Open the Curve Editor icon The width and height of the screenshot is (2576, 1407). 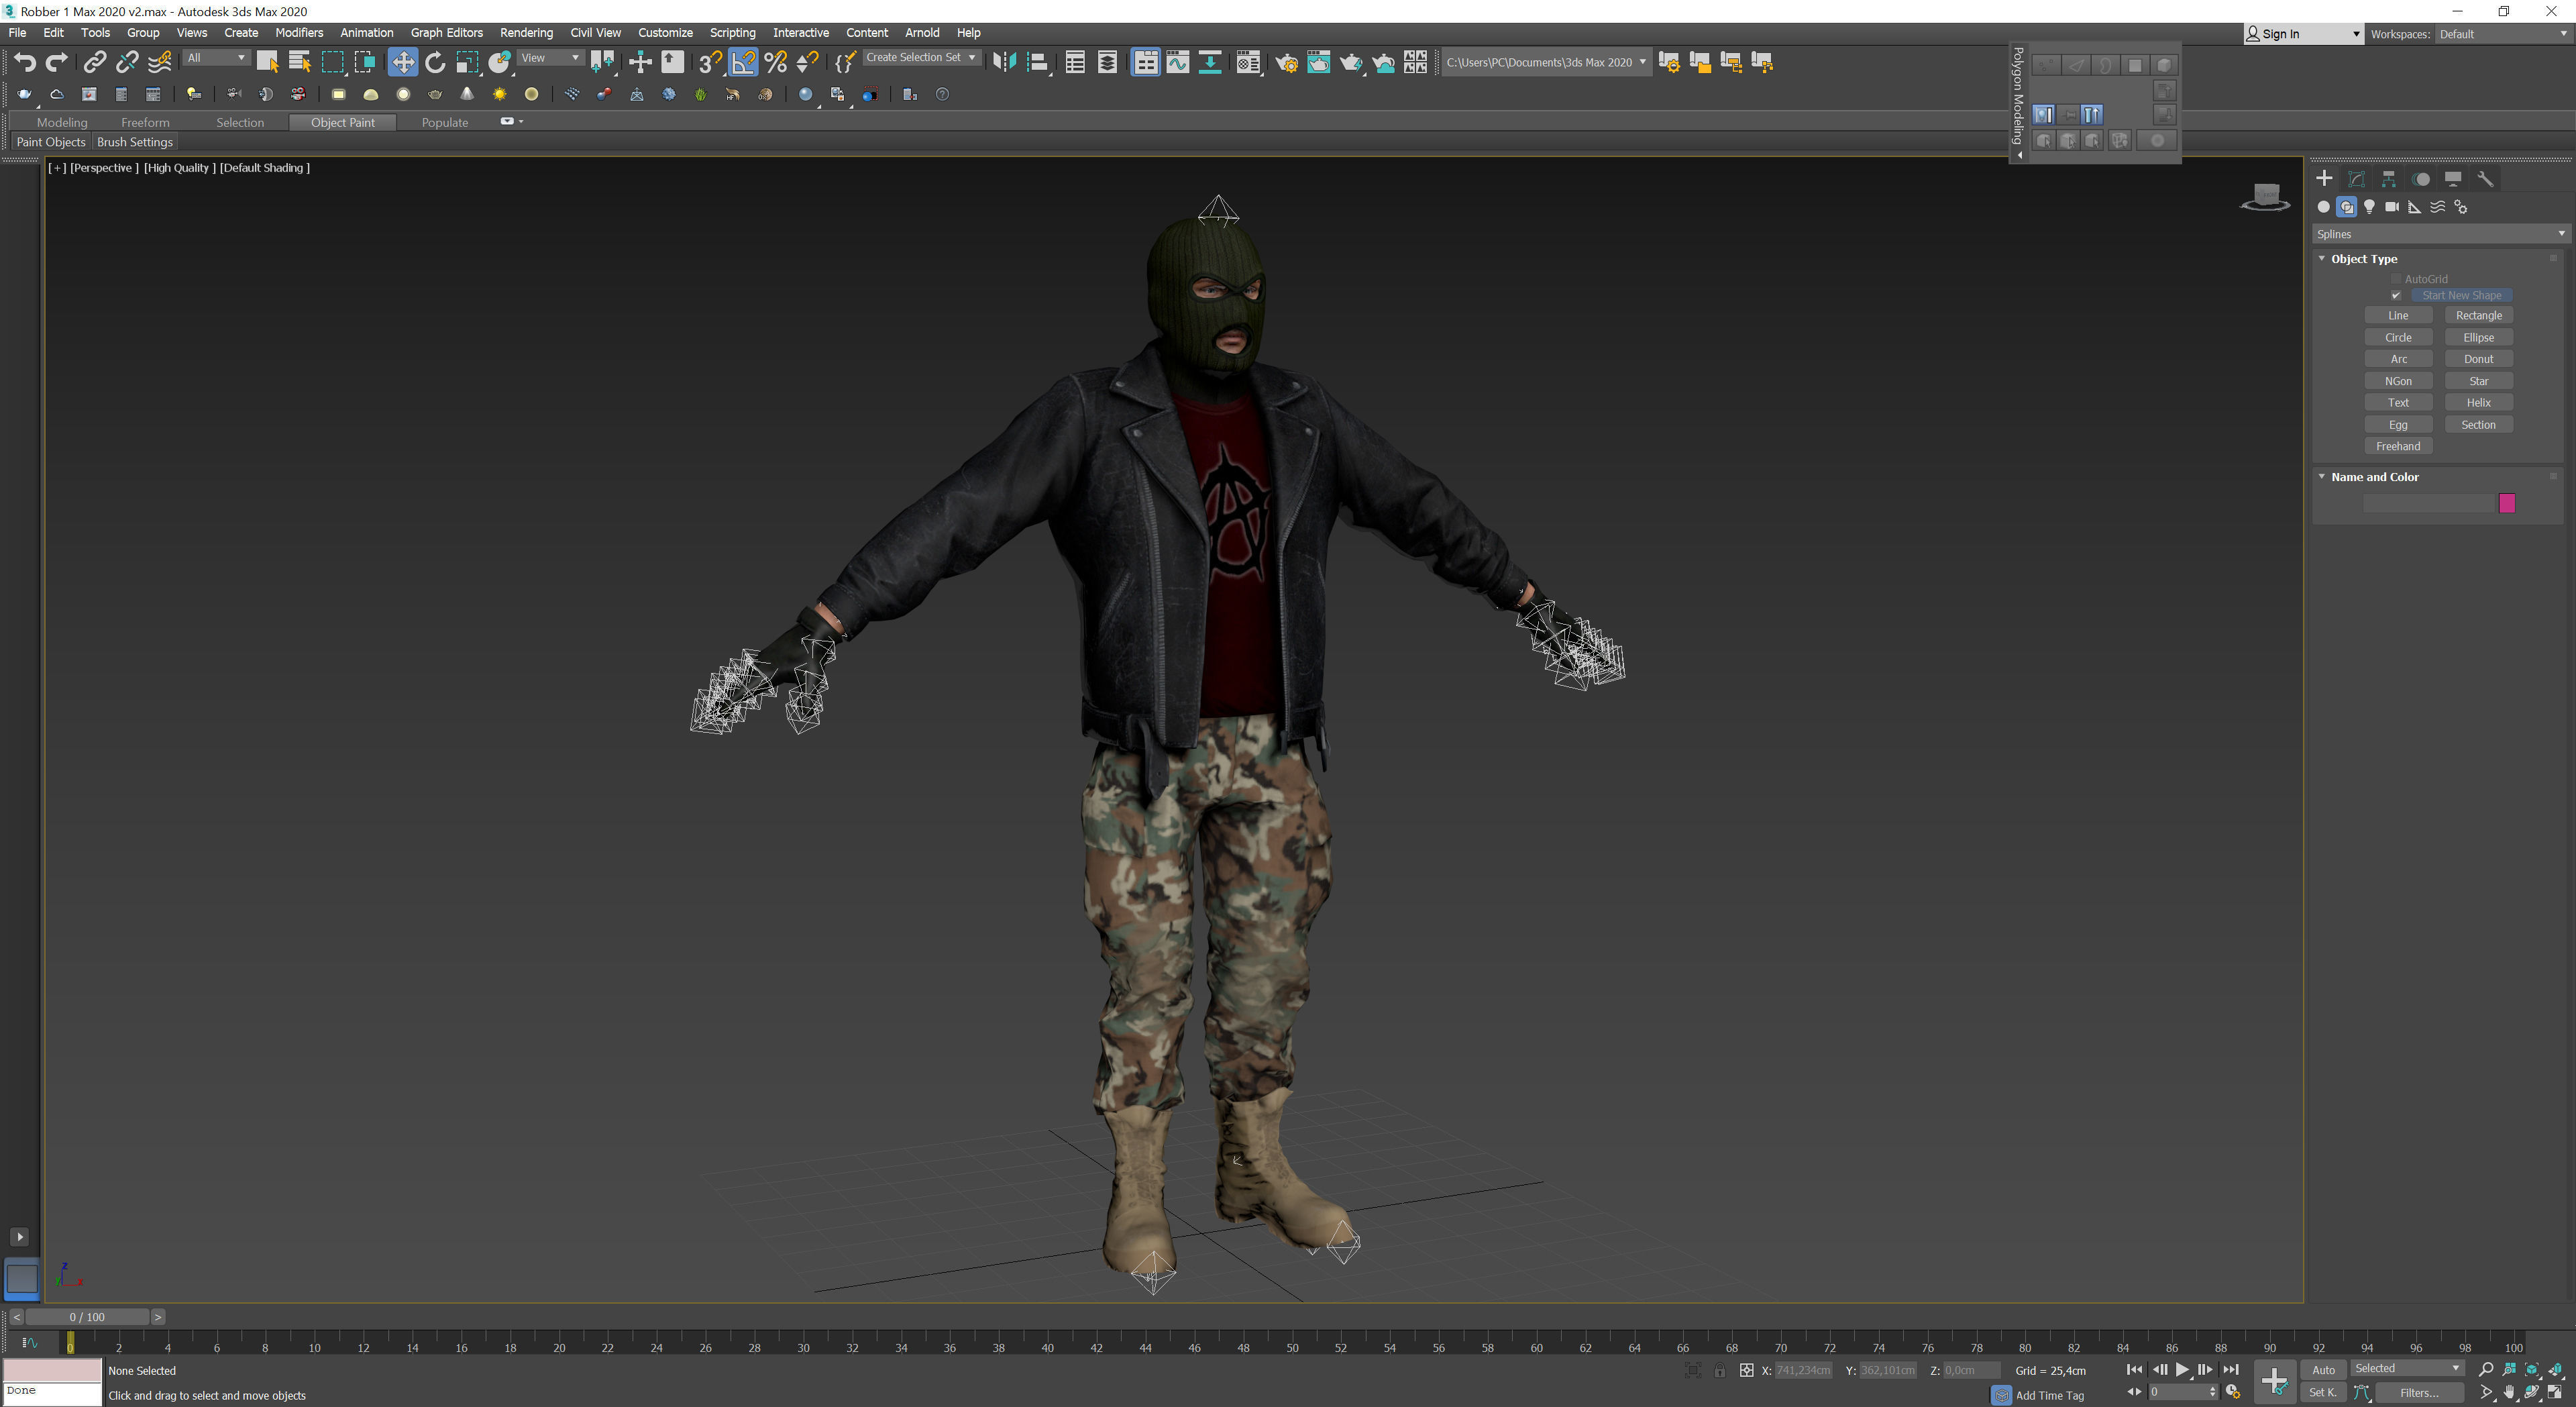tap(1178, 62)
